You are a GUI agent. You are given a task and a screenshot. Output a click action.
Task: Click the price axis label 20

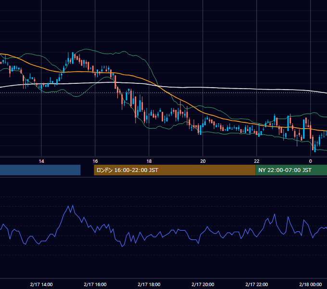(x=203, y=161)
